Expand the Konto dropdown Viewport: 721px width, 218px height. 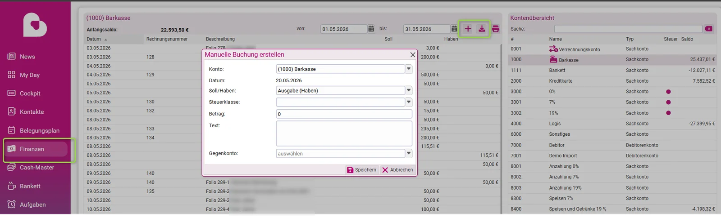coord(409,69)
